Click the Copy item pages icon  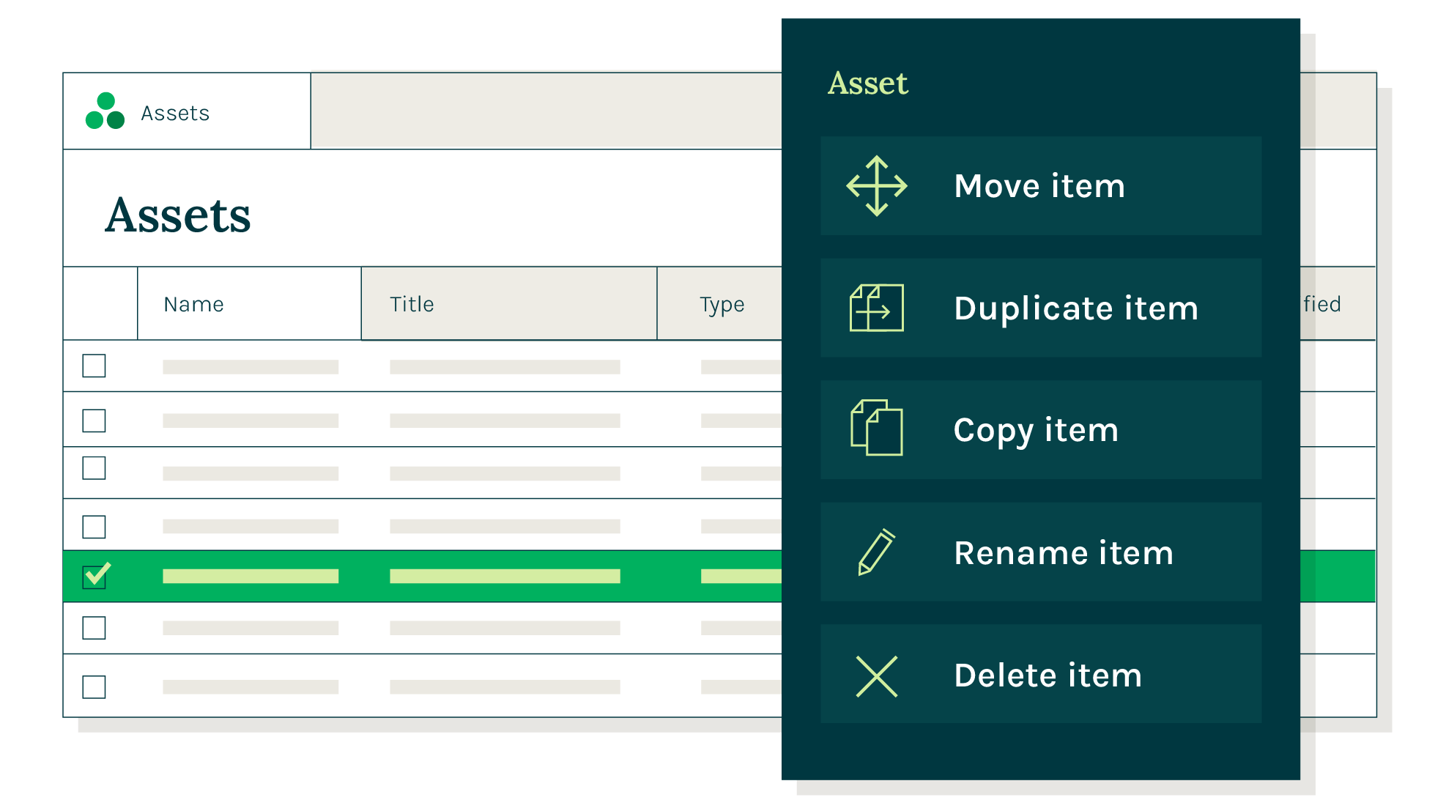pos(876,429)
